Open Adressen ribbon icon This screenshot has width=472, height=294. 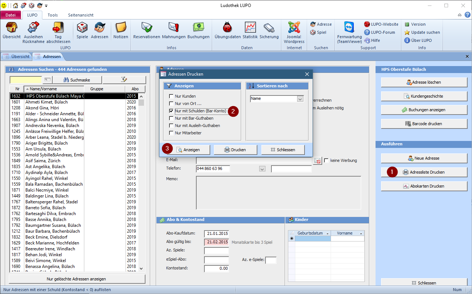pyautogui.click(x=99, y=30)
